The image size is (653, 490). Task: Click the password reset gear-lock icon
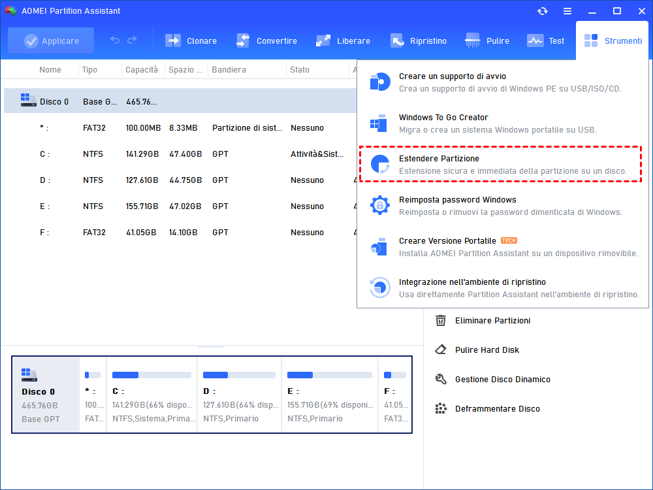coord(380,205)
